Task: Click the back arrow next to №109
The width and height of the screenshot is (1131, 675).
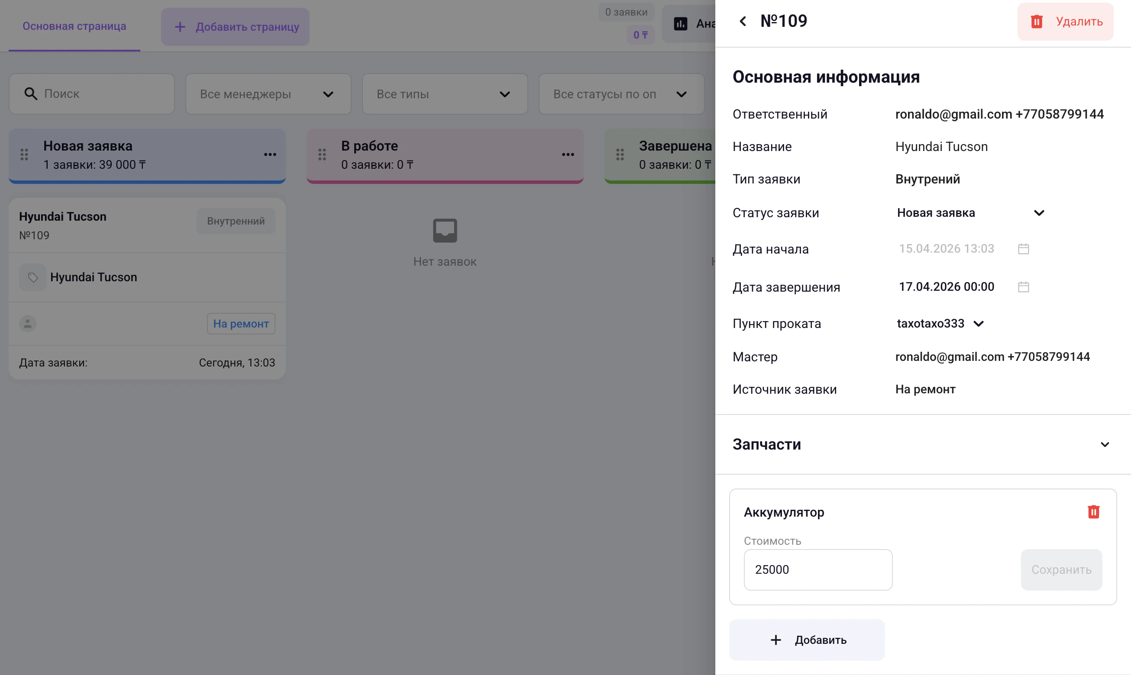Action: (x=743, y=21)
